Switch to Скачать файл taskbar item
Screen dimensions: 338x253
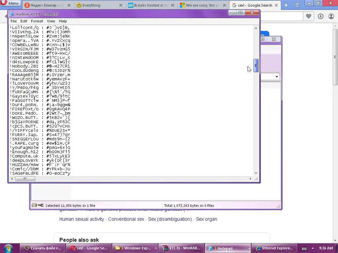click(43, 248)
